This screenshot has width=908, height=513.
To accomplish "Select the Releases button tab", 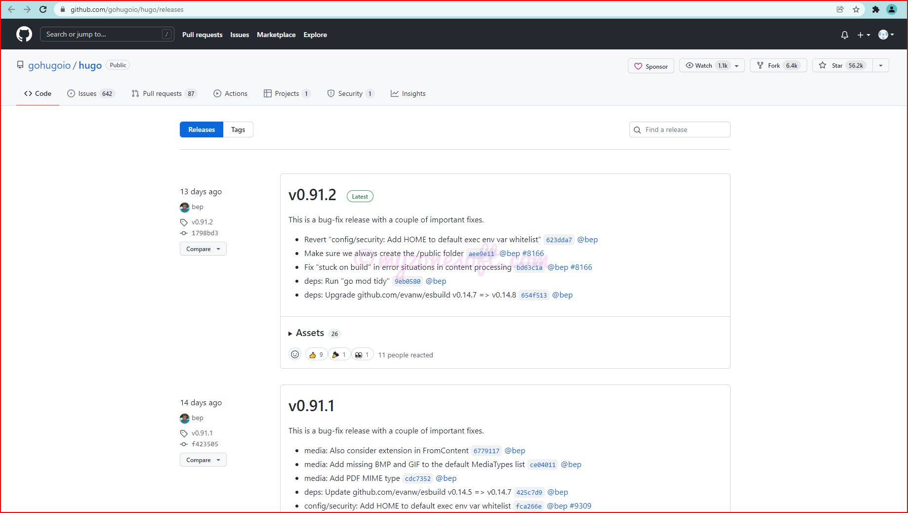I will 202,129.
